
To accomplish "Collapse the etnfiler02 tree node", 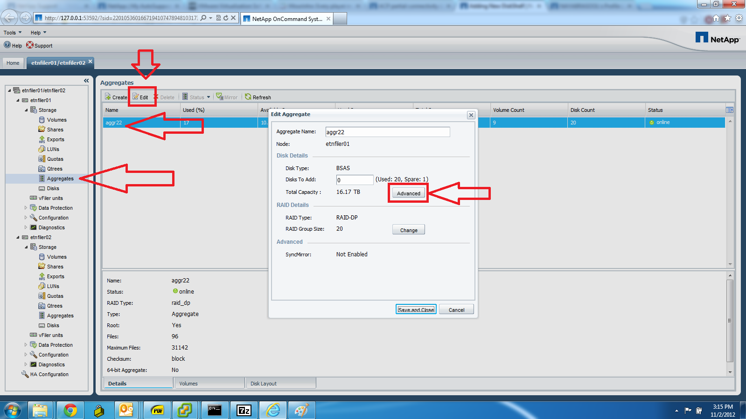I will point(18,237).
